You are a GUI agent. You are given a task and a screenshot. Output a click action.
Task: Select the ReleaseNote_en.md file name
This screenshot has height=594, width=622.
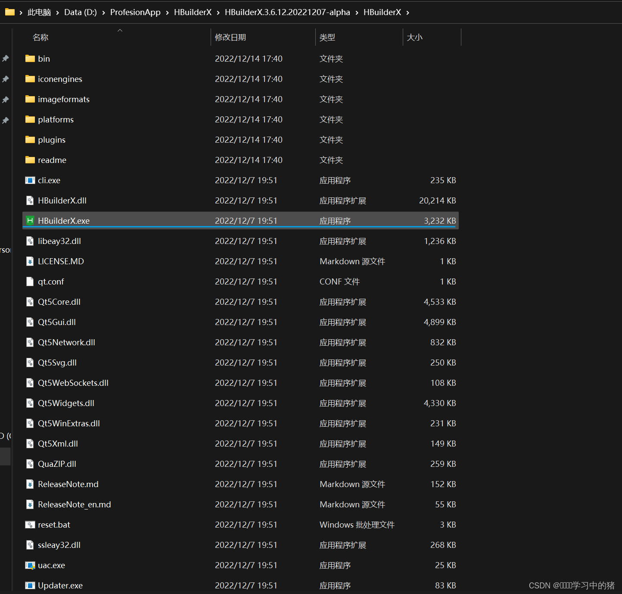point(74,504)
